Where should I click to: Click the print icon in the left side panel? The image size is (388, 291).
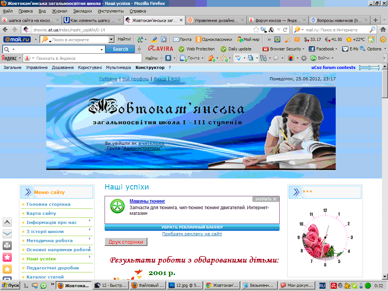[x=7, y=246]
